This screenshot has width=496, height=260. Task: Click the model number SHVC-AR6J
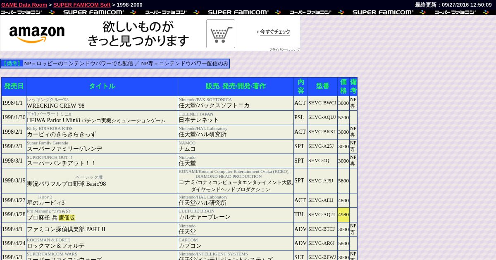[x=322, y=243]
